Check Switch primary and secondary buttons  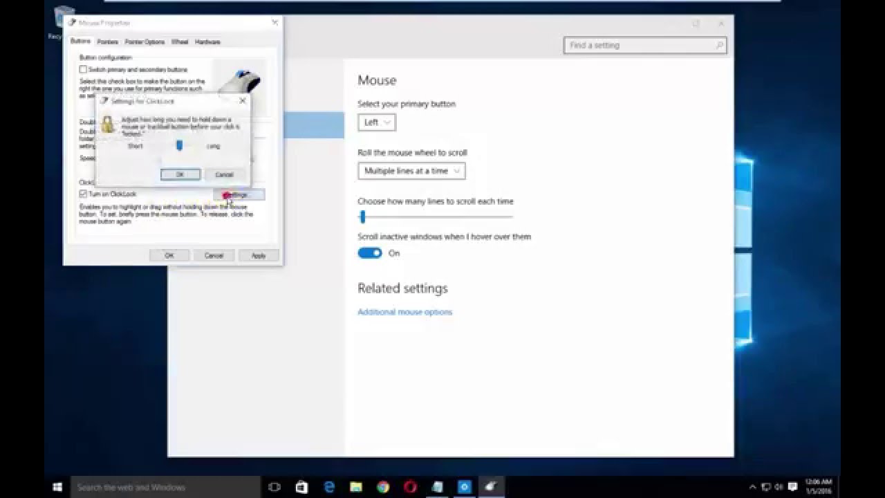click(83, 70)
